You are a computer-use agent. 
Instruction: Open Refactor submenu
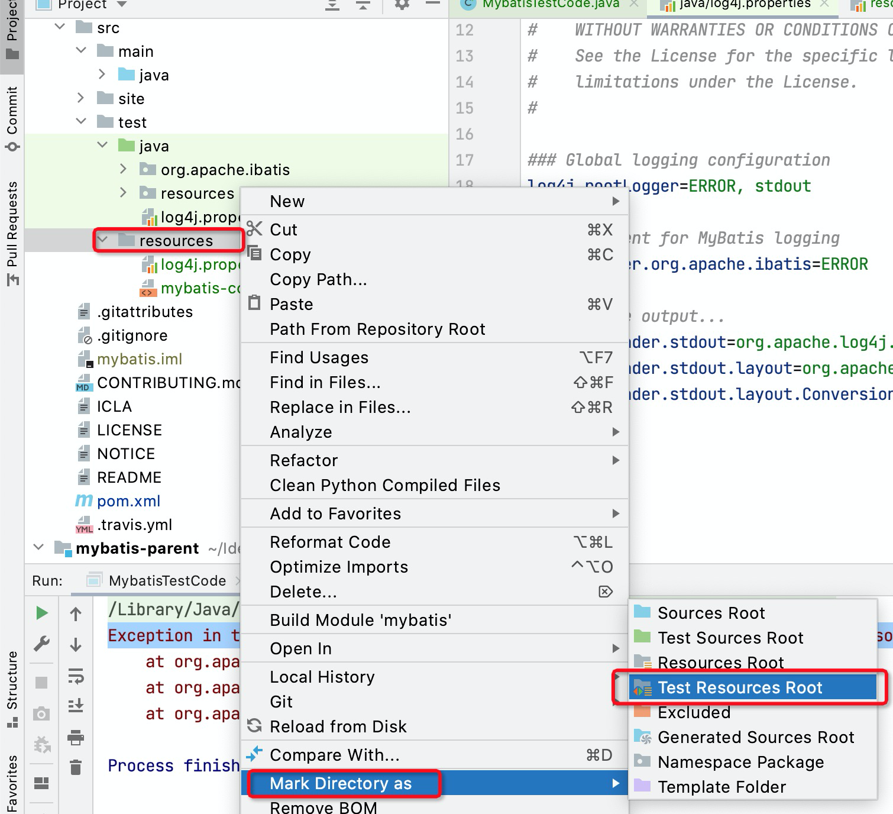[434, 460]
